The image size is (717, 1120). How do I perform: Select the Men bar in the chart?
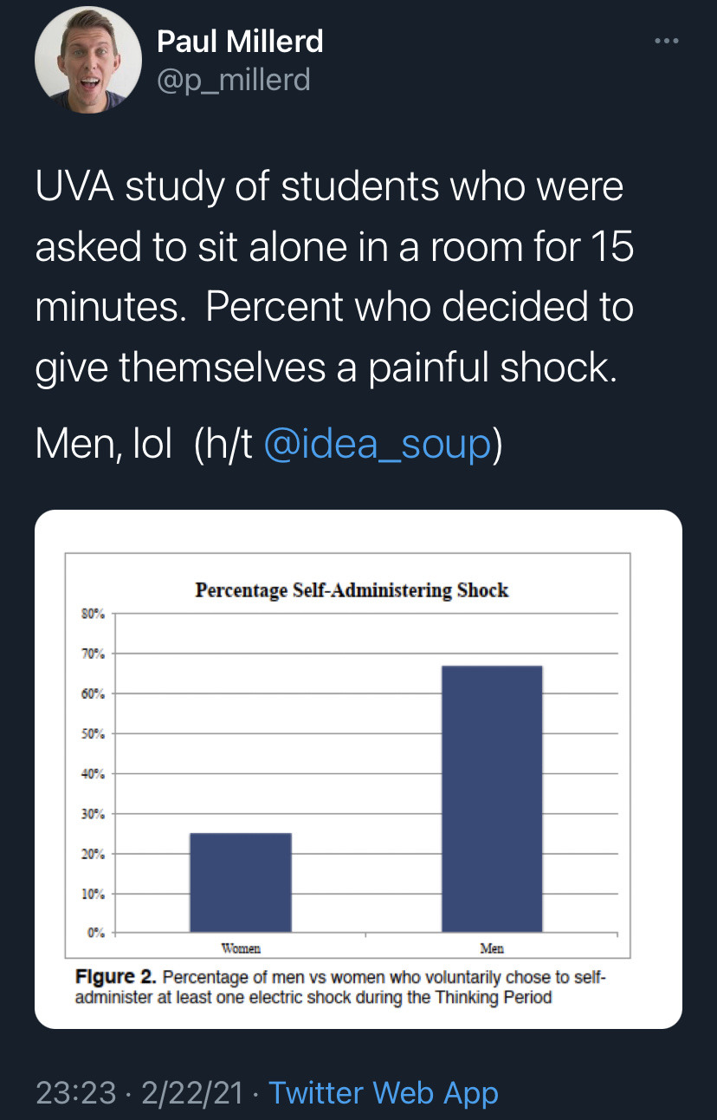pyautogui.click(x=492, y=798)
